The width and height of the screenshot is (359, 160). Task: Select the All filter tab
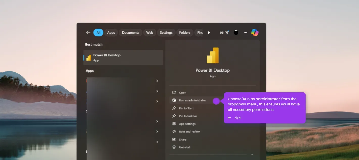coord(98,32)
